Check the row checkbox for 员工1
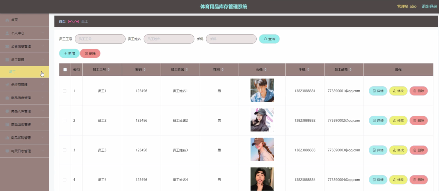This screenshot has height=191, width=439. click(x=65, y=91)
